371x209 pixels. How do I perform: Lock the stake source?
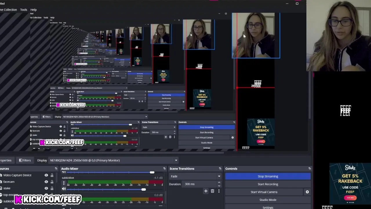pos(52,188)
